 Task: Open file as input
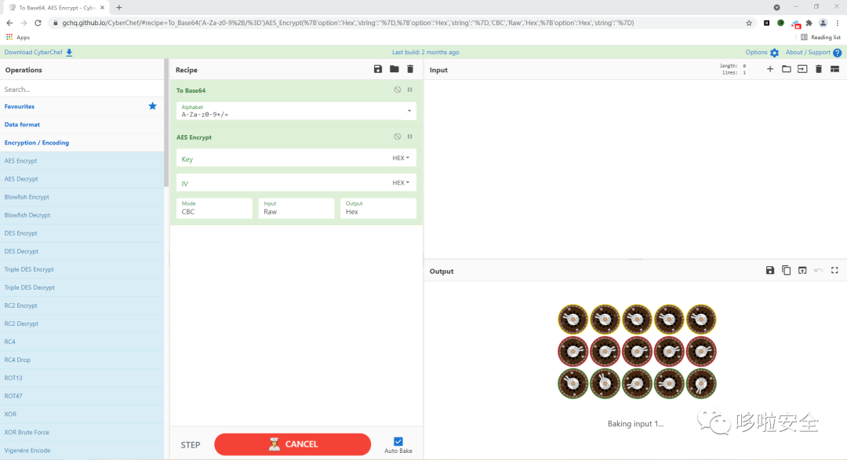point(802,69)
